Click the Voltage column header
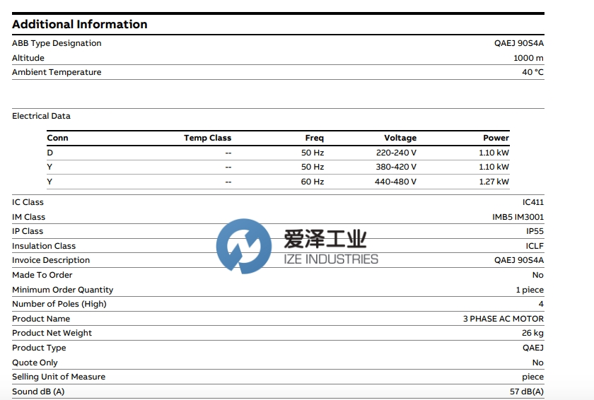Viewport: 594px width, 400px height. pyautogui.click(x=400, y=138)
